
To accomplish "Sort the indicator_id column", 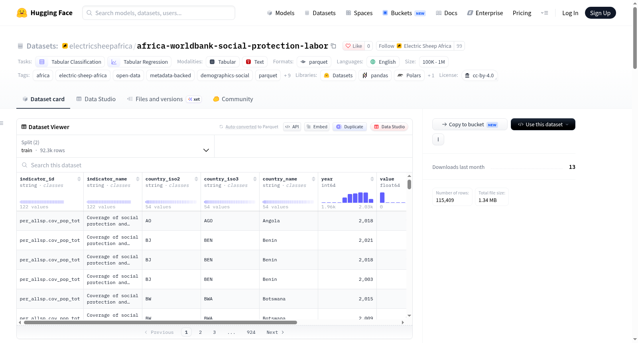I will tap(79, 179).
